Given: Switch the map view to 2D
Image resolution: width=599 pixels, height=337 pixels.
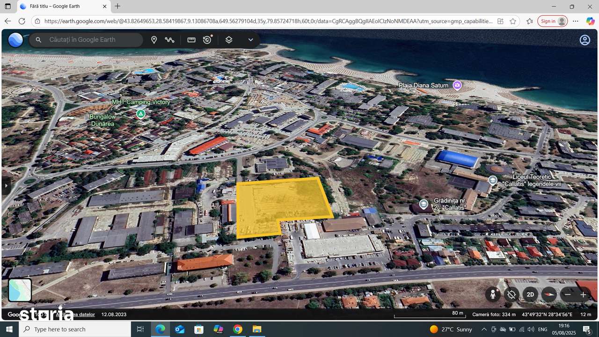Looking at the screenshot, I should [x=530, y=294].
